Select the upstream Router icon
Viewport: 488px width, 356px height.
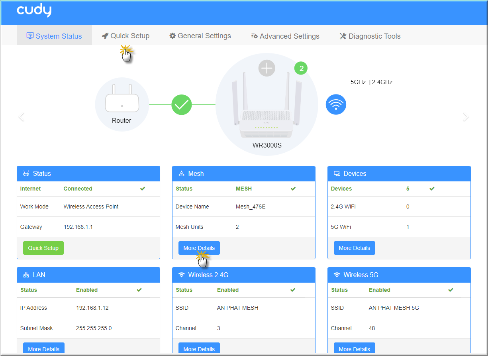[x=122, y=104]
